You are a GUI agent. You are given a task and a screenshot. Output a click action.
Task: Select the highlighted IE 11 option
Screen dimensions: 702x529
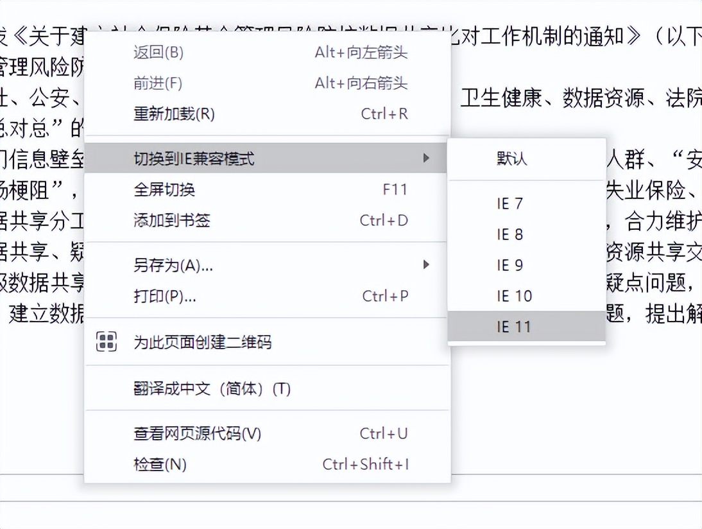515,326
